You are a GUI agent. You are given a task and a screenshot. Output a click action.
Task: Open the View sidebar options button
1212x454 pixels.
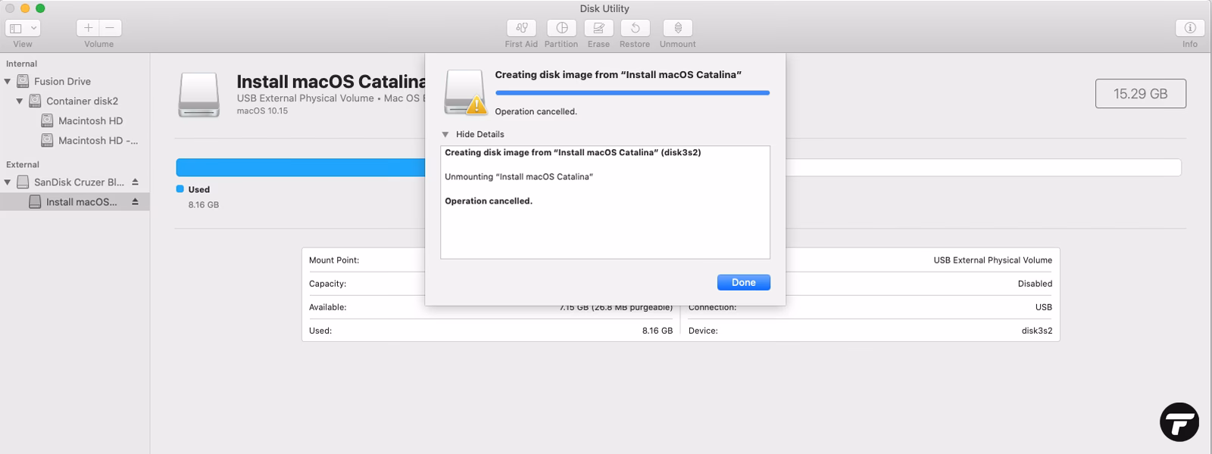(x=23, y=28)
